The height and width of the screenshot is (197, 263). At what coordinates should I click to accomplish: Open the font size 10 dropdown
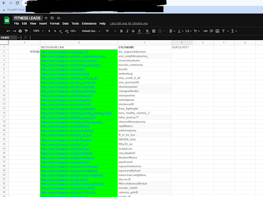point(110,31)
